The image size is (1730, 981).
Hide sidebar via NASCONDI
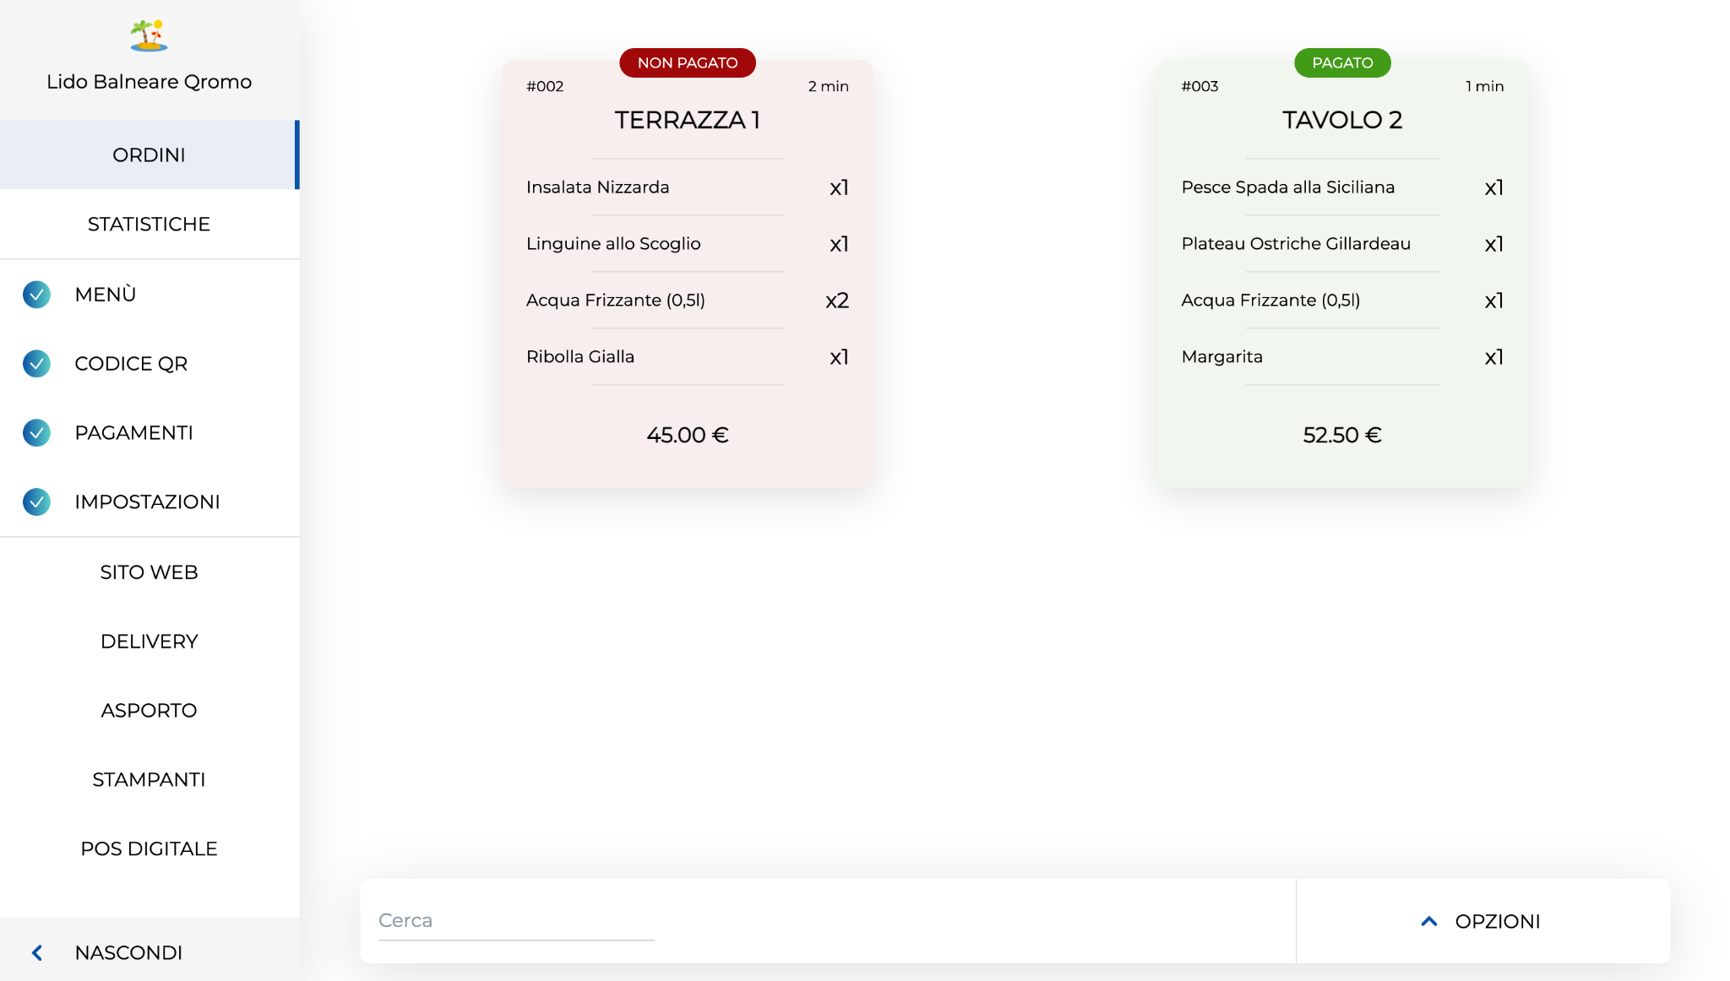click(x=149, y=951)
